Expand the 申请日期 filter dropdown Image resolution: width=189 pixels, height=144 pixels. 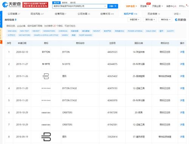134,20
